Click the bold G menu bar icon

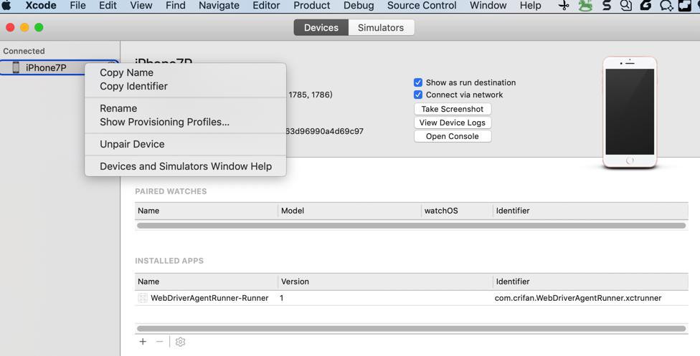pos(646,5)
